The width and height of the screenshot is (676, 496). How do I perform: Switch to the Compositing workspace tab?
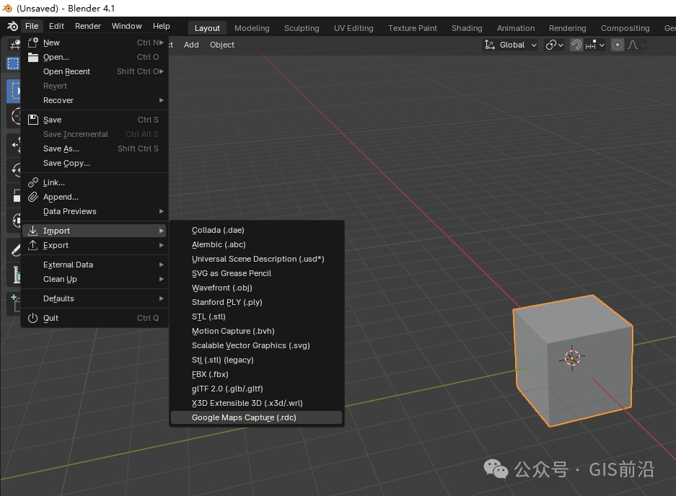625,28
